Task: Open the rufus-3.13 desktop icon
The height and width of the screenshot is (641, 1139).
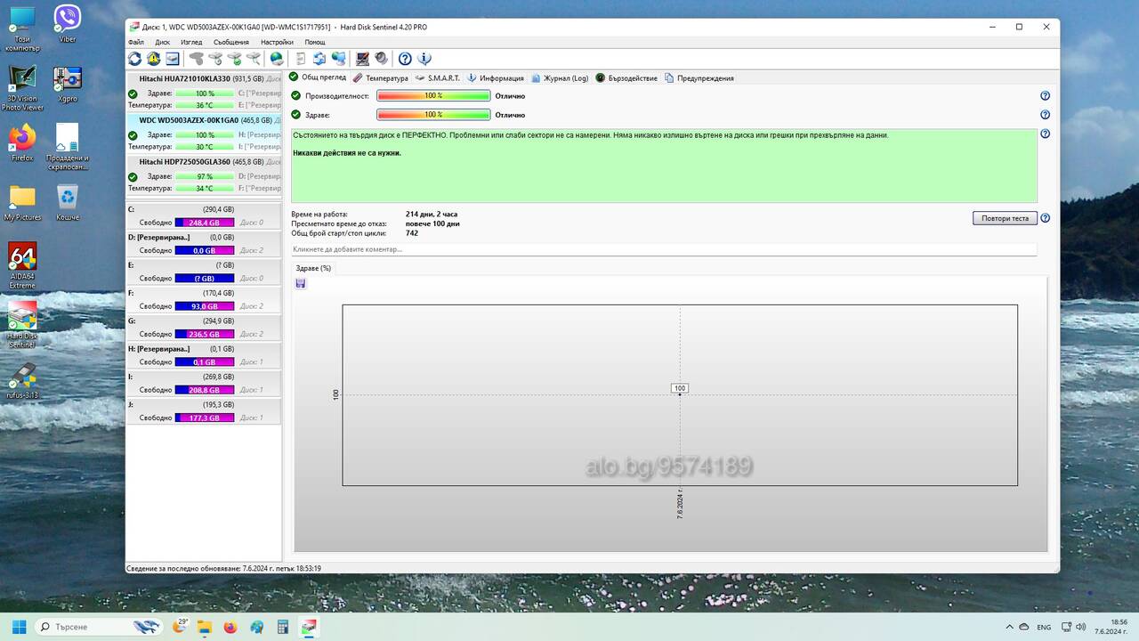Action: [x=22, y=380]
